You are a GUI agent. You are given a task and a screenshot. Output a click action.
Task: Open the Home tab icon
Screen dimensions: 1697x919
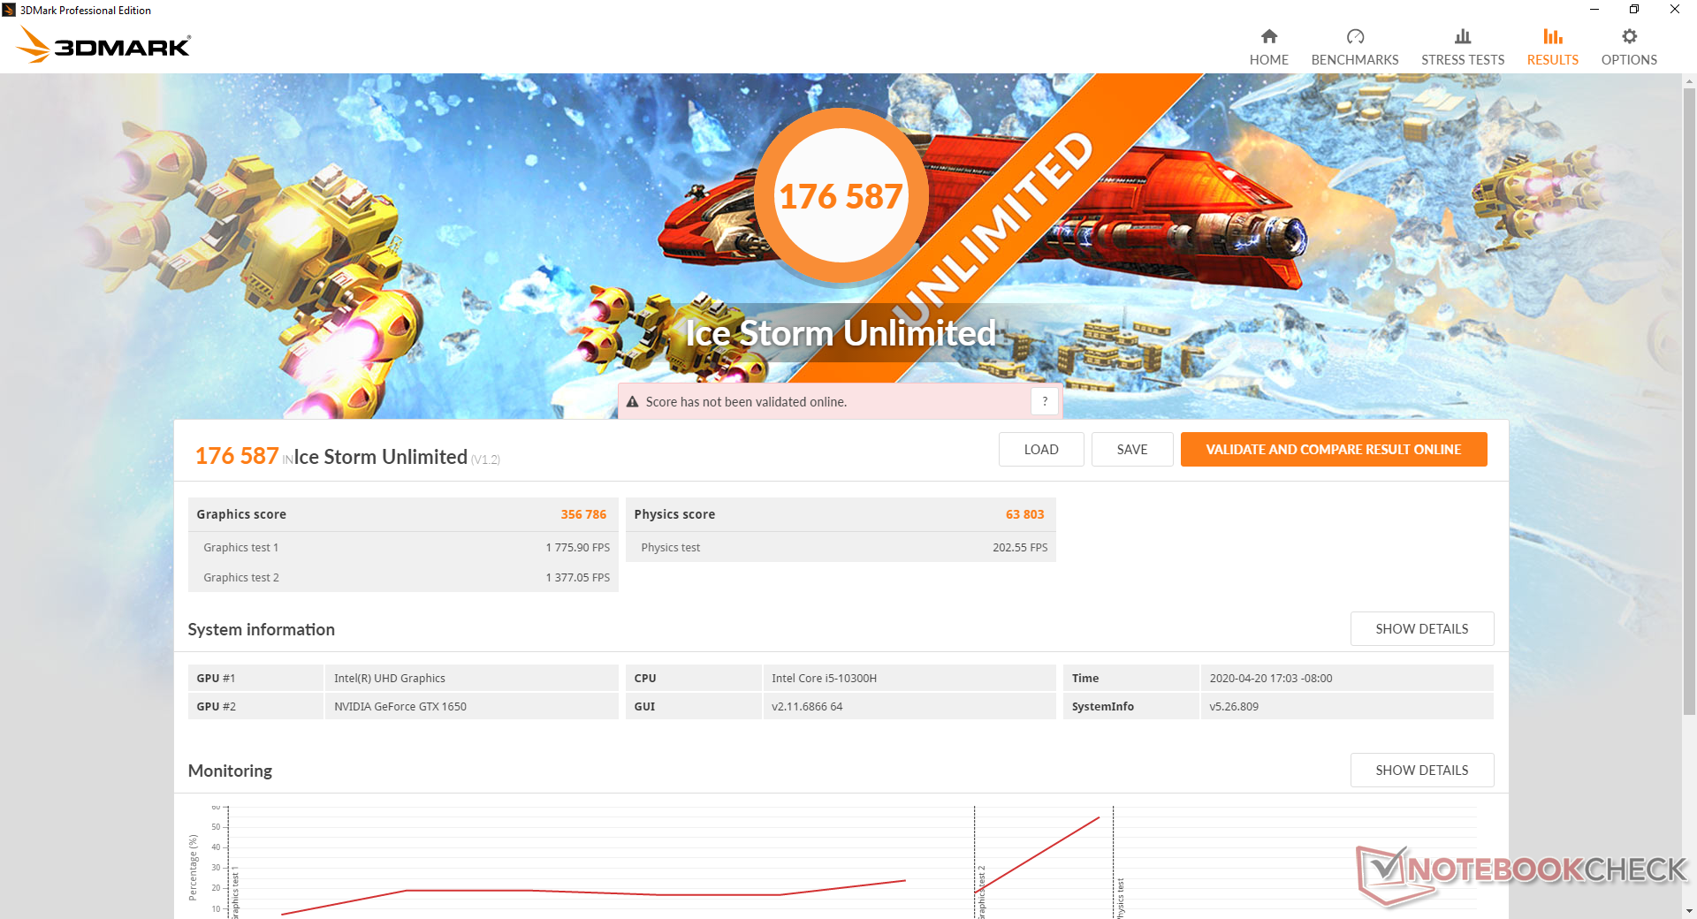1269,36
